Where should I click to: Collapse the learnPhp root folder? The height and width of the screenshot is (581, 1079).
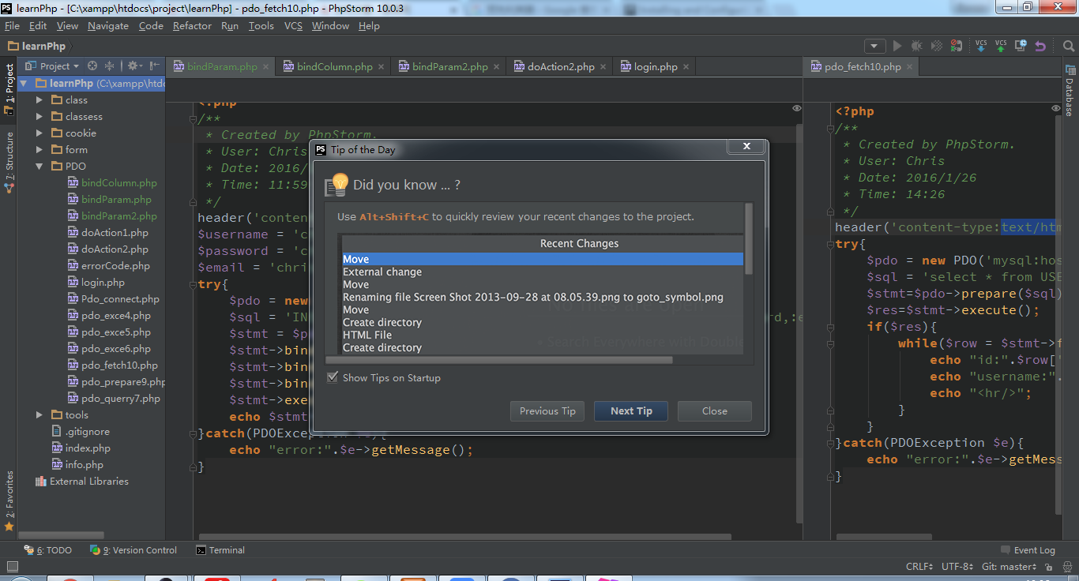coord(24,83)
